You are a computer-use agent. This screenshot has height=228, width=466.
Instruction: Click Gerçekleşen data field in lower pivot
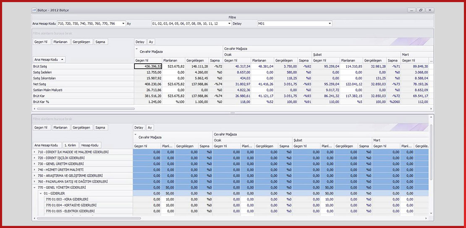(82, 127)
